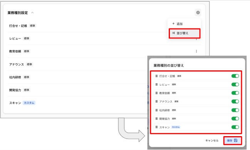Open the gear settings menu
250x150 pixels.
point(198,13)
